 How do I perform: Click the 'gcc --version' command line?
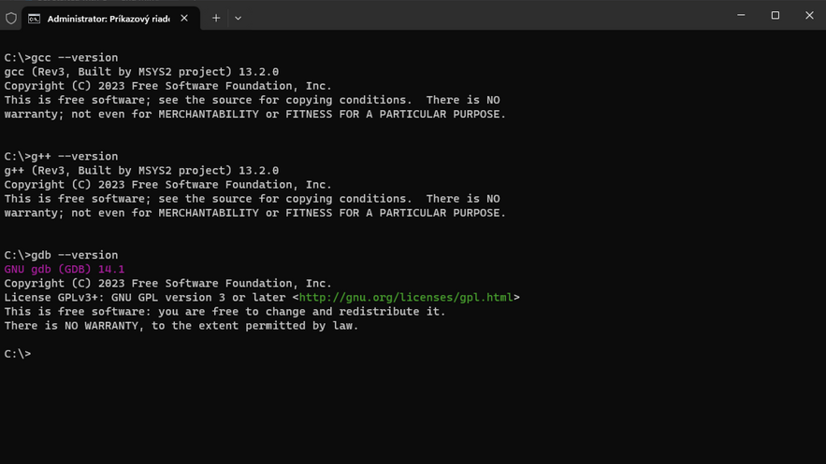click(61, 58)
